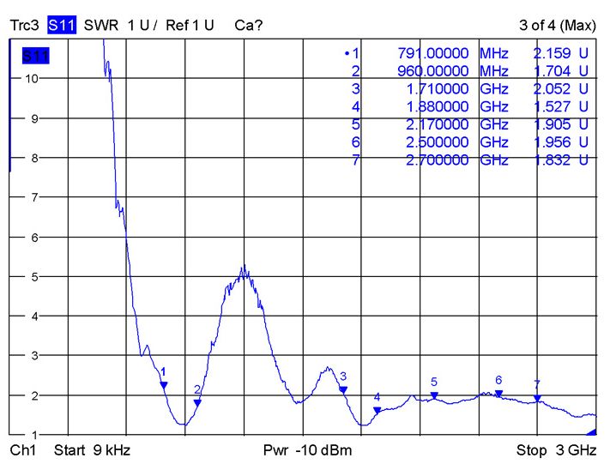
Task: Click the Start 9 kHz frequency field
Action: (x=93, y=450)
